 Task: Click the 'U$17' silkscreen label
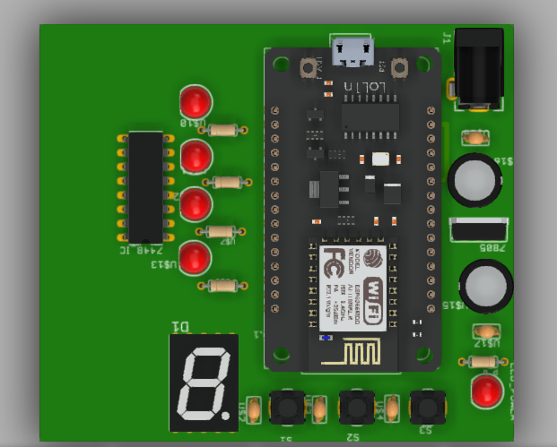pyautogui.click(x=488, y=343)
